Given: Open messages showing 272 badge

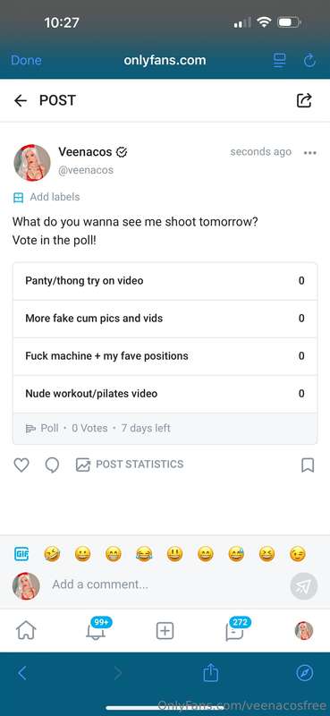Looking at the screenshot, I should 235,630.
